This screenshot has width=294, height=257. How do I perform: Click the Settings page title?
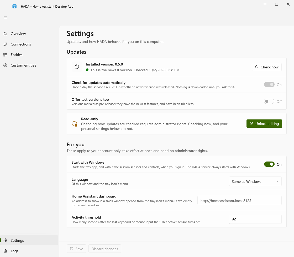[x=80, y=34]
